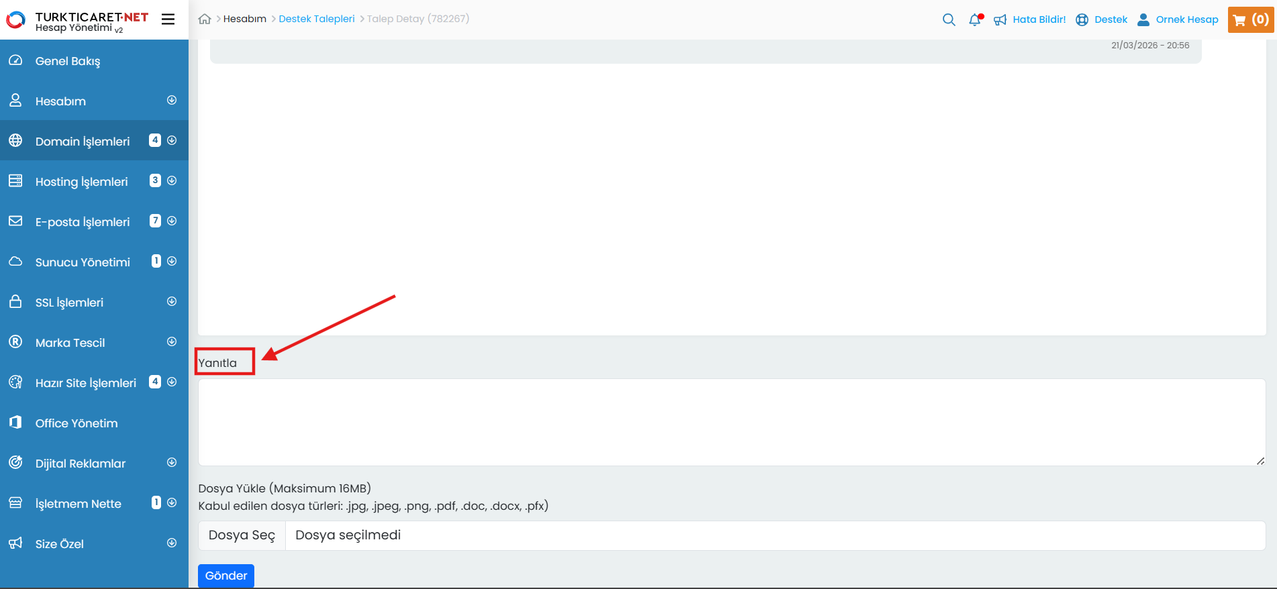1277x589 pixels.
Task: Expand SSL İşlemleri submenu arrow
Action: click(x=172, y=301)
